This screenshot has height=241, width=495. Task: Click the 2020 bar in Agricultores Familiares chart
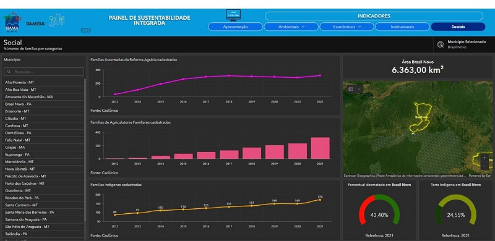tap(298, 151)
